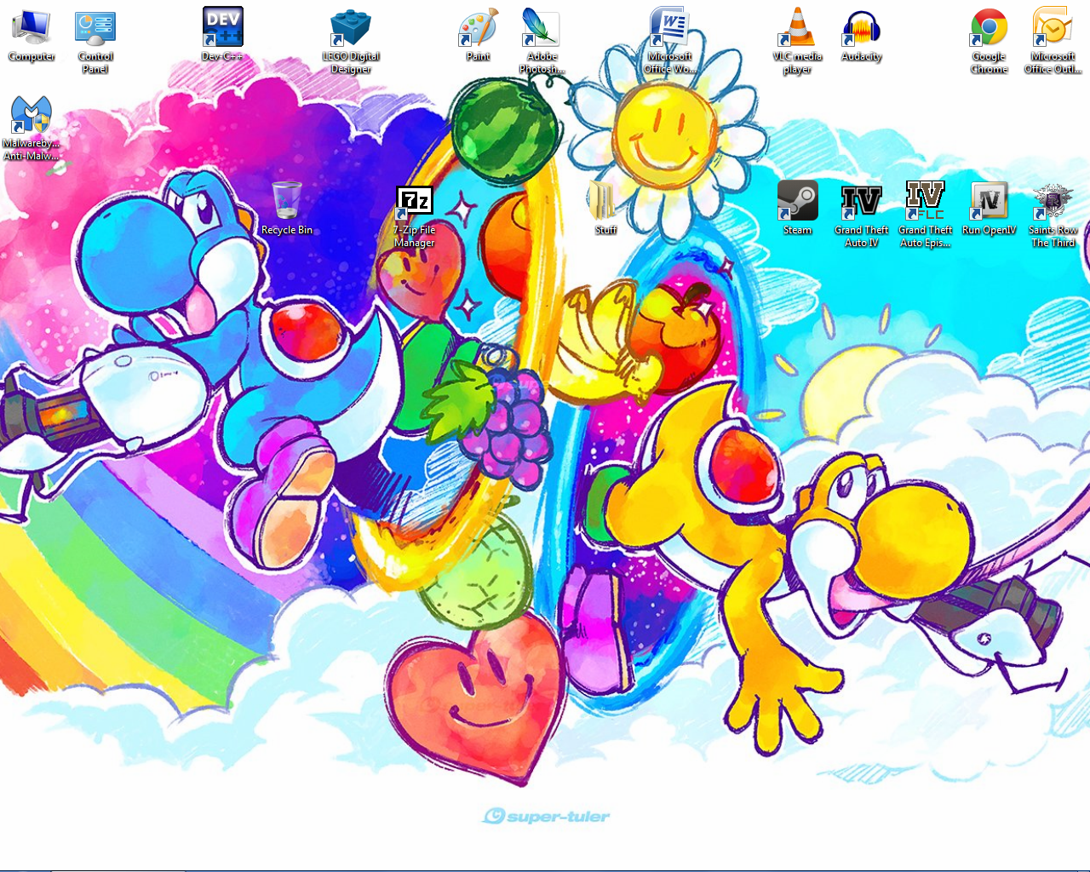Select the Run OpenIV shortcut
The image size is (1090, 872).
[989, 202]
